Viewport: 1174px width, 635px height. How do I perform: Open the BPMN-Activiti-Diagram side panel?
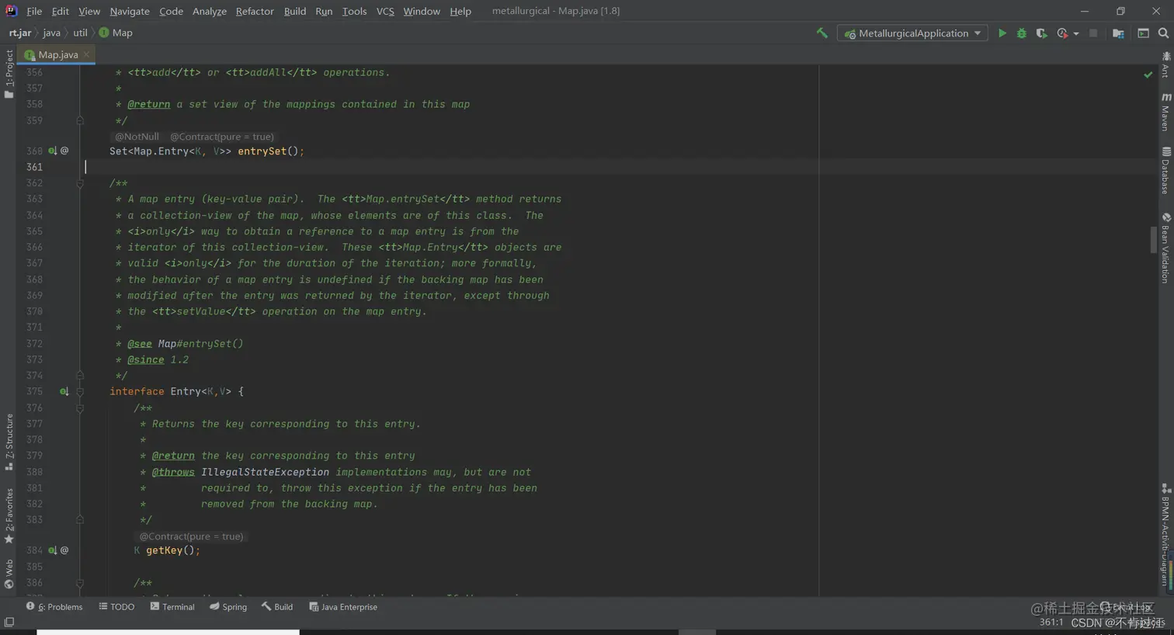[x=1165, y=536]
